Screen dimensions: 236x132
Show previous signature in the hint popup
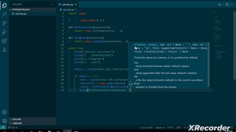point(131,82)
